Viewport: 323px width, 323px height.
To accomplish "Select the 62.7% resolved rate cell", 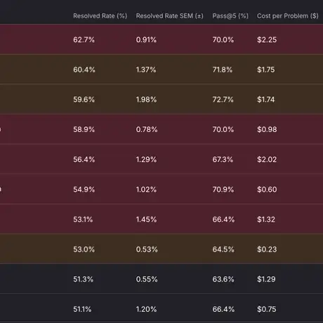I will [84, 39].
